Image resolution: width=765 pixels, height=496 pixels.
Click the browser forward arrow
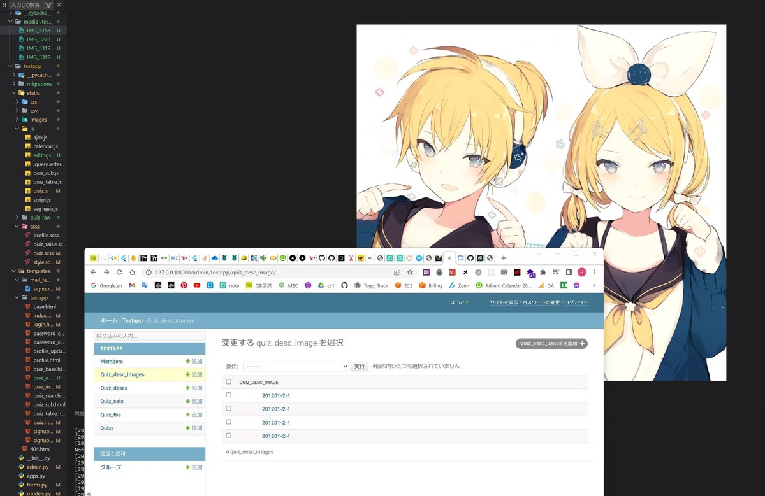[106, 272]
